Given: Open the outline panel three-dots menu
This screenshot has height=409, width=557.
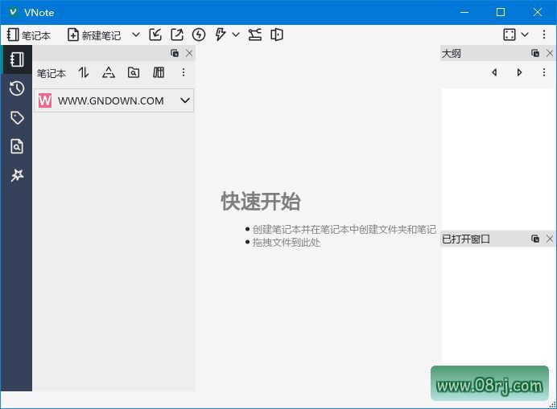Looking at the screenshot, I should pyautogui.click(x=544, y=72).
